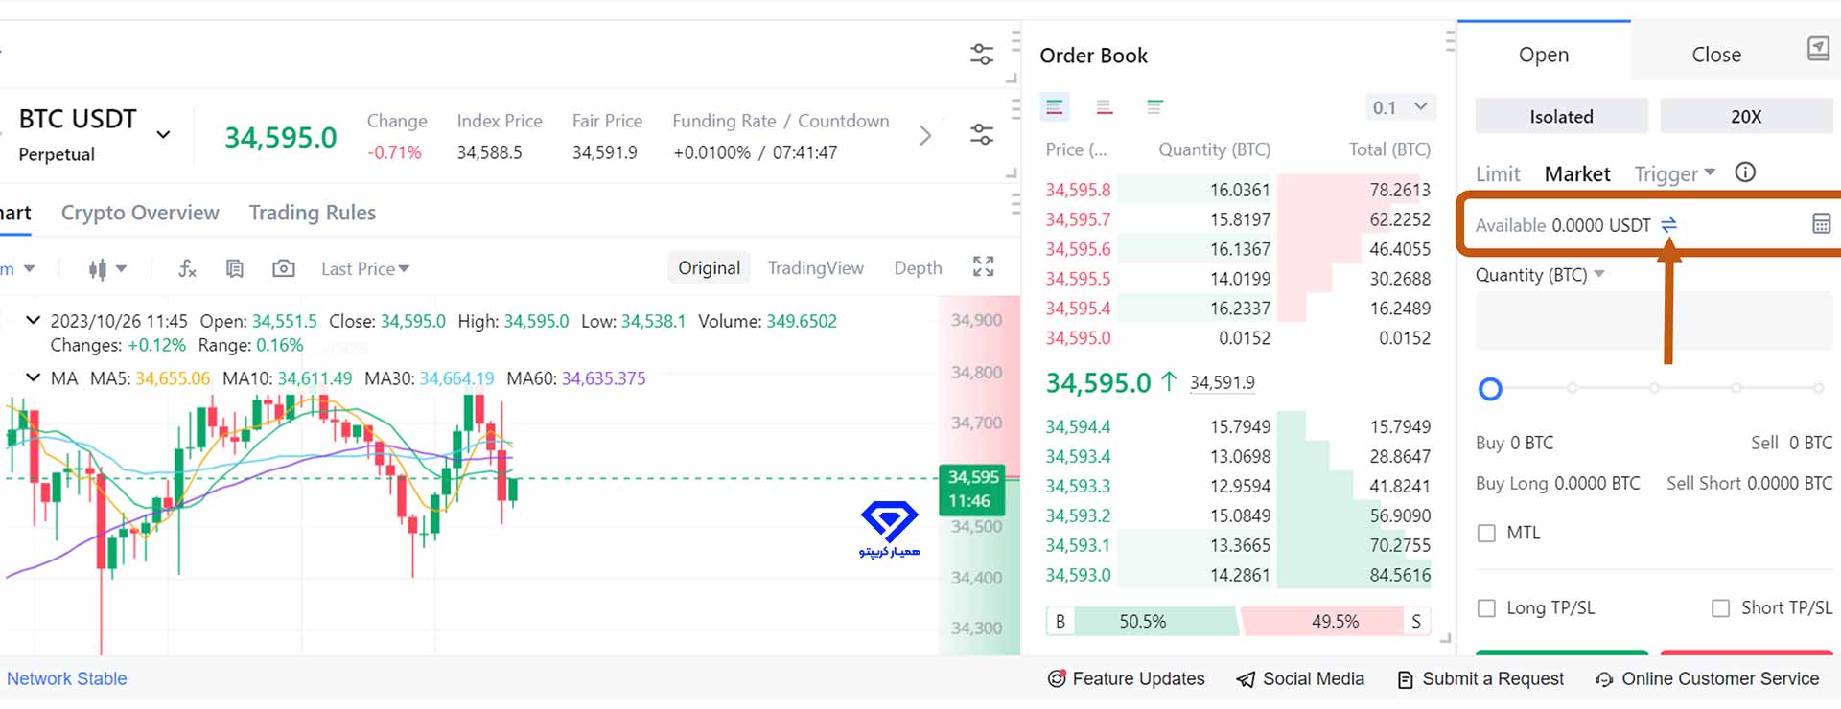Check the Long TP/SL box
Viewport: 1841px width, 709px height.
coord(1486,607)
